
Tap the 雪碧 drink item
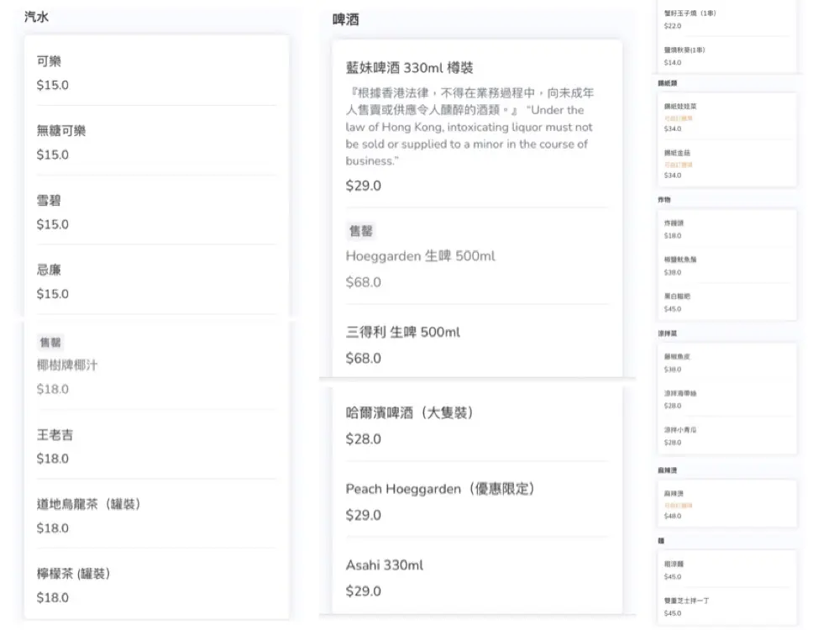point(156,213)
